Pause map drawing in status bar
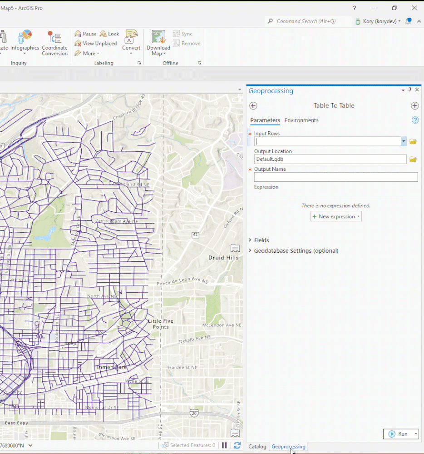 (x=224, y=445)
